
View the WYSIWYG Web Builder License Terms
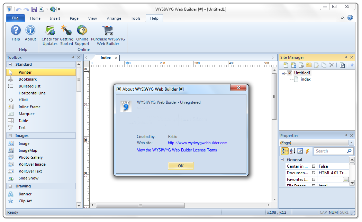tap(177, 150)
